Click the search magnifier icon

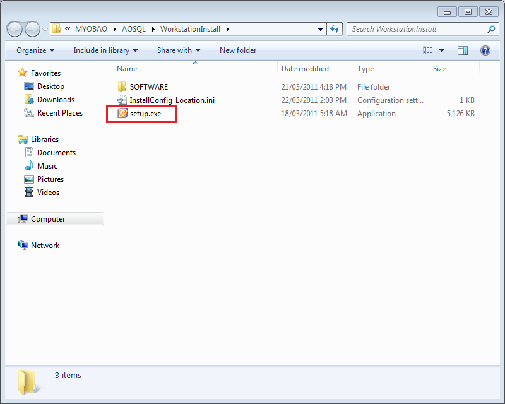point(491,29)
